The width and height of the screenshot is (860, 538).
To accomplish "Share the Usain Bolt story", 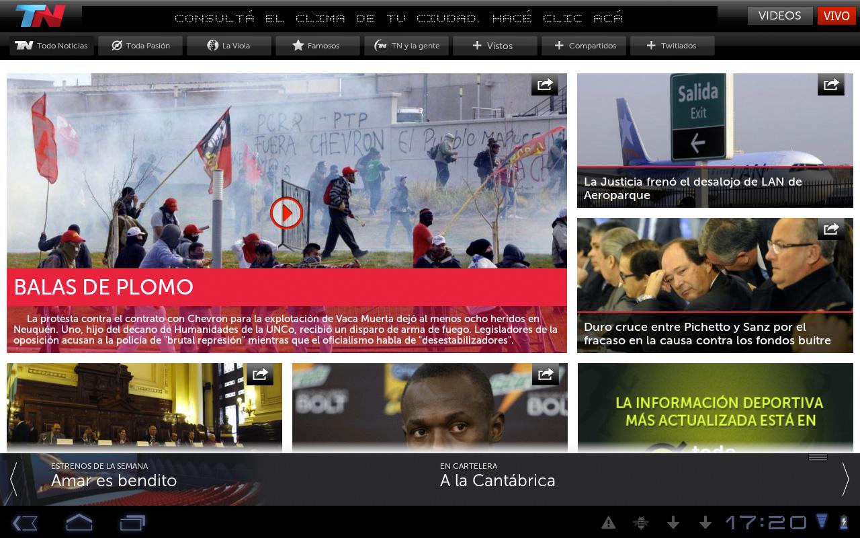I will pos(545,375).
